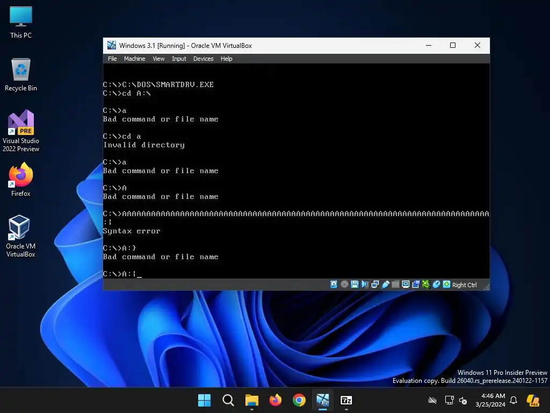
Task: Maximize the VirtualBox window
Action: pos(453,45)
